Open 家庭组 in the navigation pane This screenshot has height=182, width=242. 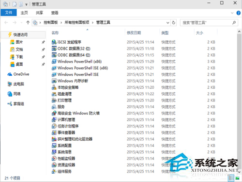pos(18,104)
